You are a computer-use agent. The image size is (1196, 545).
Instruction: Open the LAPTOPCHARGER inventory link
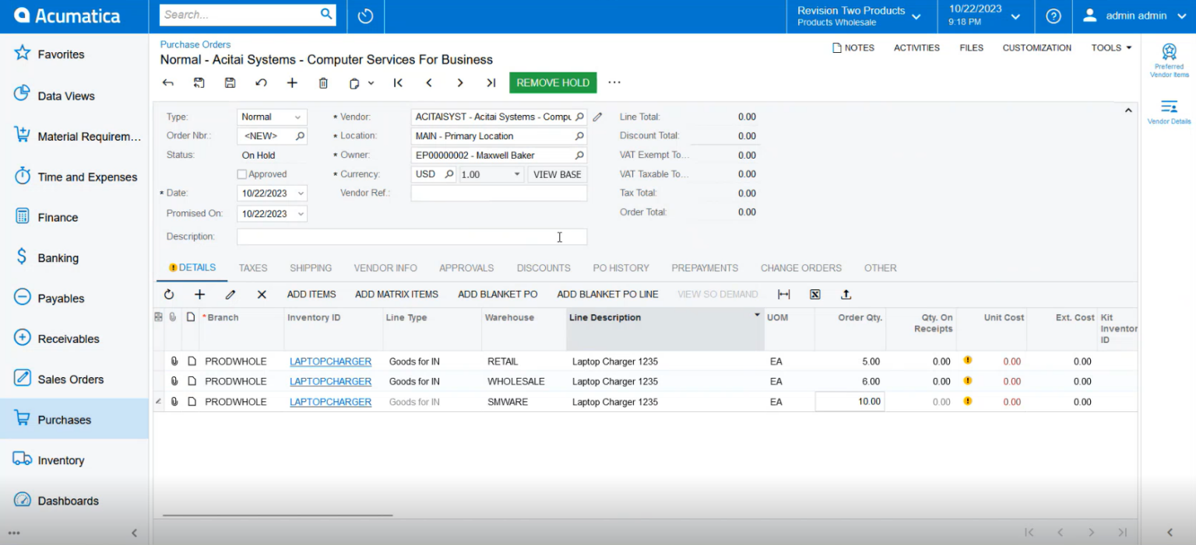tap(330, 361)
